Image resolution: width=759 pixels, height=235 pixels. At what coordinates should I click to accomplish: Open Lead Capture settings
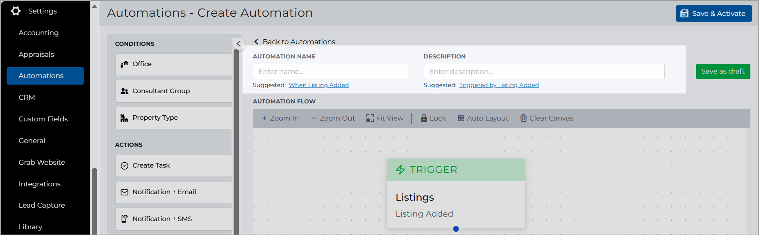coord(41,205)
